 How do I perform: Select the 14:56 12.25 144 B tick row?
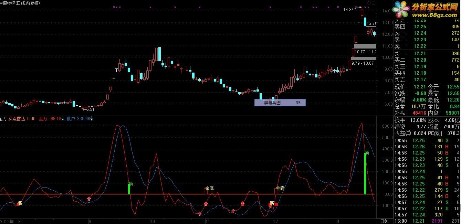(x=427, y=196)
